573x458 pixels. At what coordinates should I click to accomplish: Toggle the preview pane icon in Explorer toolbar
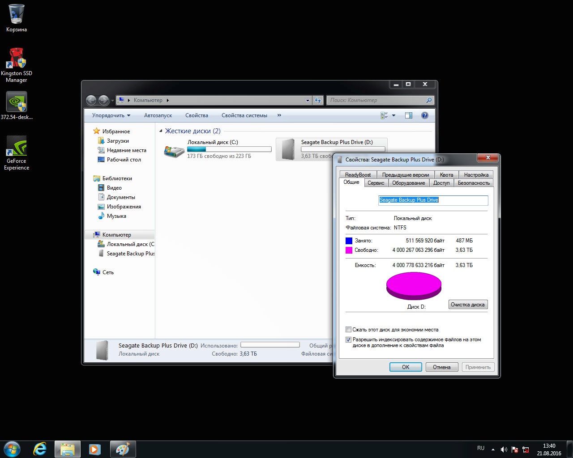[x=409, y=115]
